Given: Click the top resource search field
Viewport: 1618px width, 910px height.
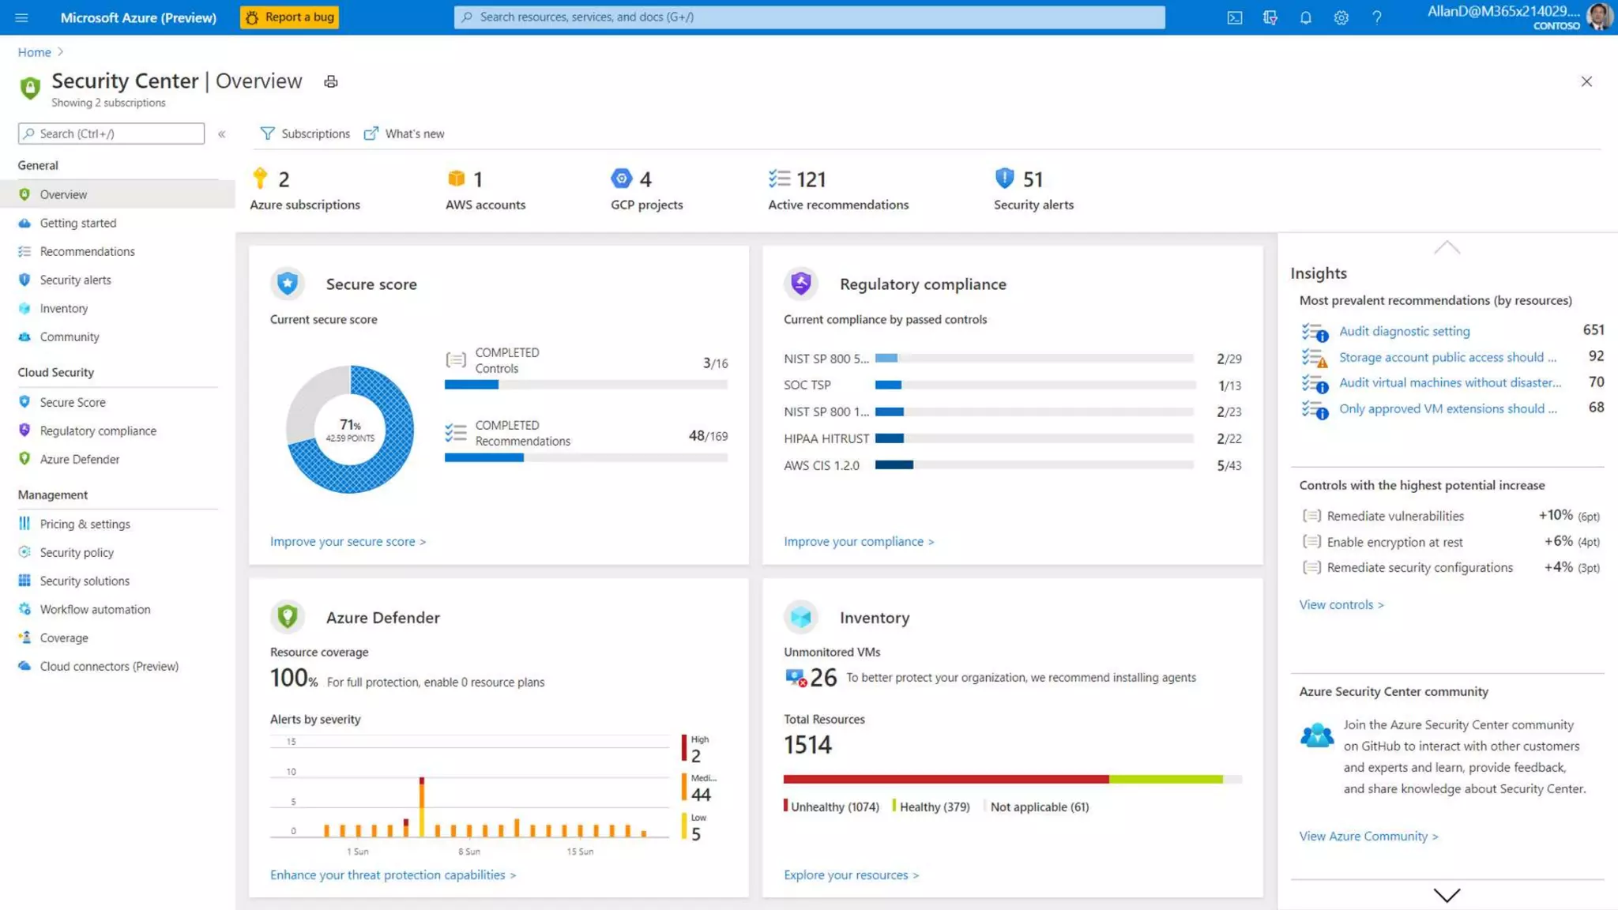Looking at the screenshot, I should point(809,17).
